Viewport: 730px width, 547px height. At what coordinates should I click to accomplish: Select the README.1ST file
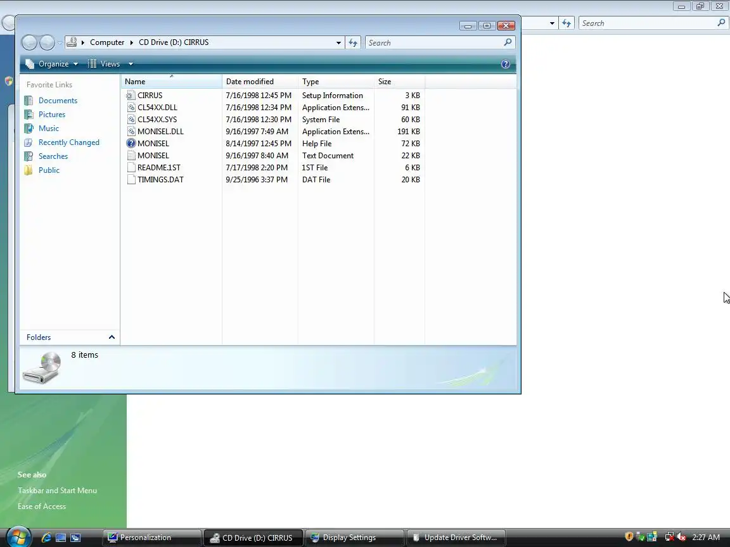[159, 168]
